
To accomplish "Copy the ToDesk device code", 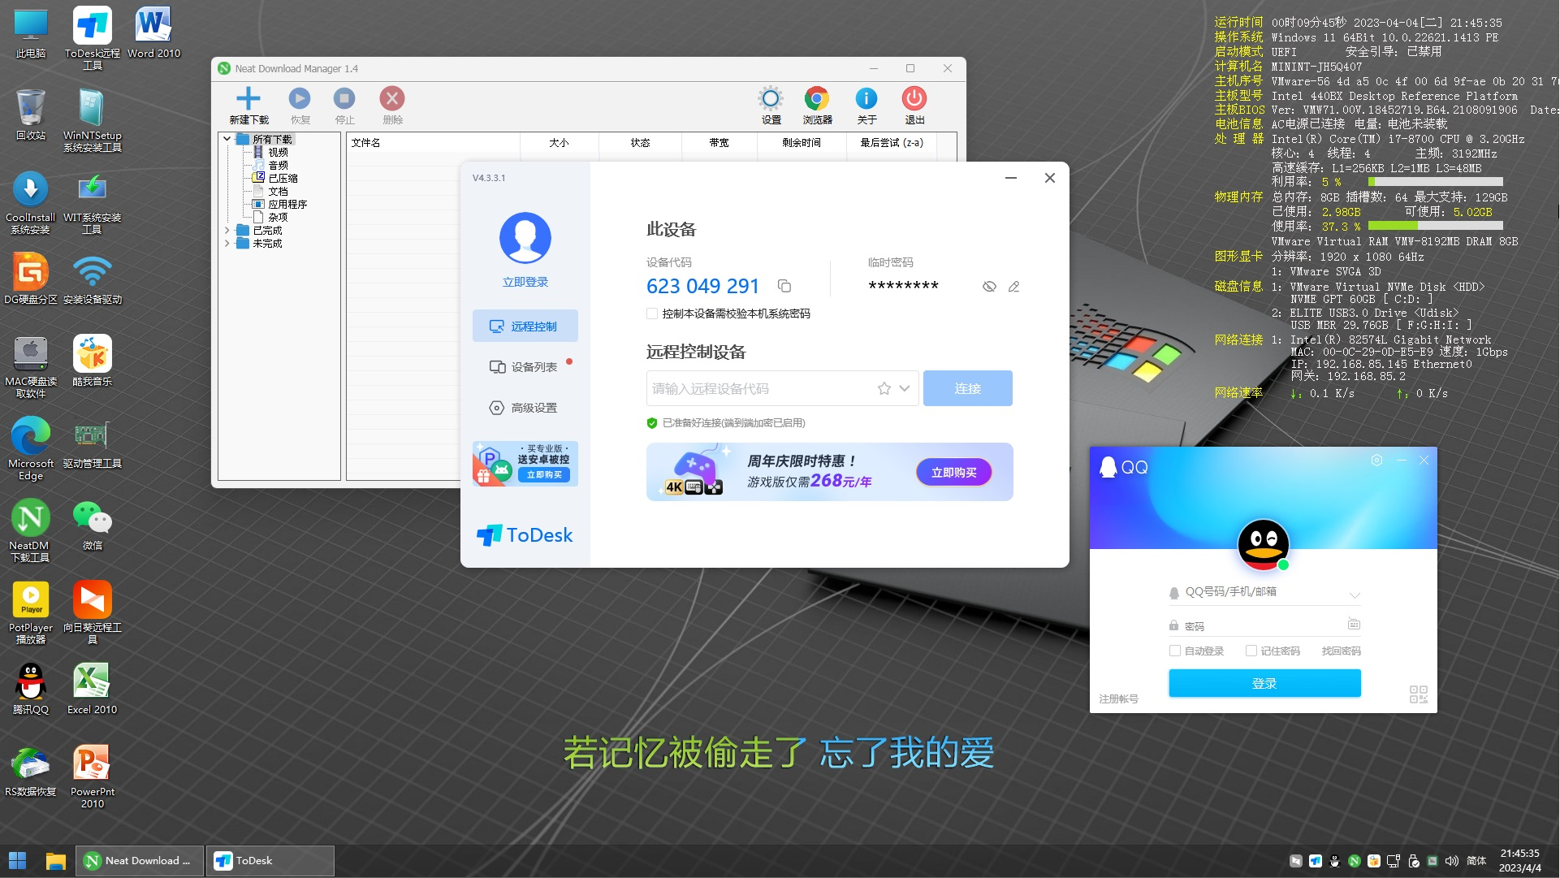I will coord(784,286).
